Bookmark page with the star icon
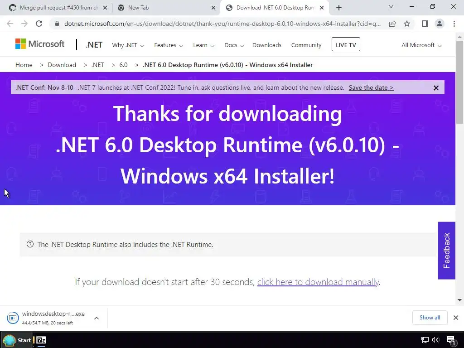 407,24
